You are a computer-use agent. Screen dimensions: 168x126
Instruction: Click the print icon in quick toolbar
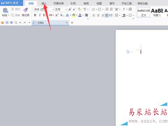11,23
